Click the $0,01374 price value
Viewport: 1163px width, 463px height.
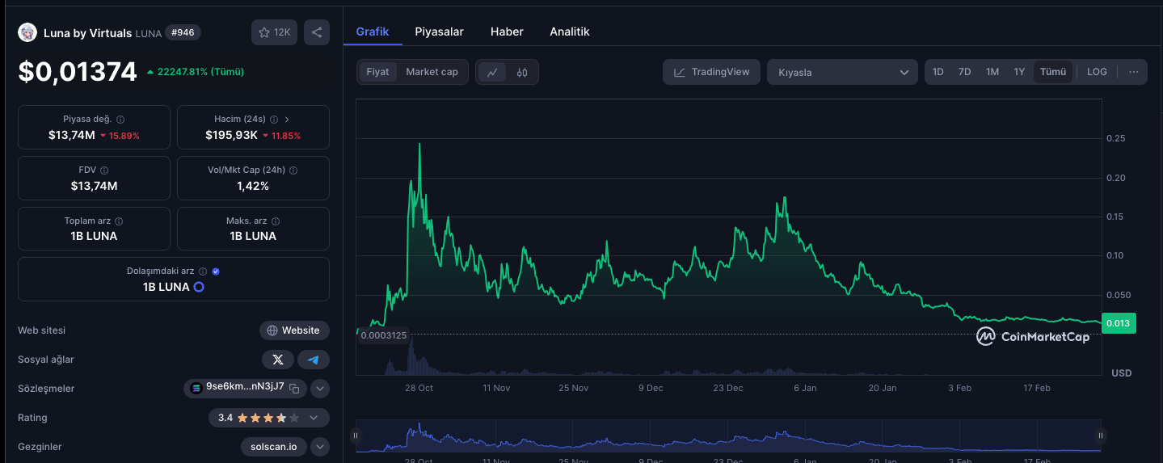(x=78, y=72)
